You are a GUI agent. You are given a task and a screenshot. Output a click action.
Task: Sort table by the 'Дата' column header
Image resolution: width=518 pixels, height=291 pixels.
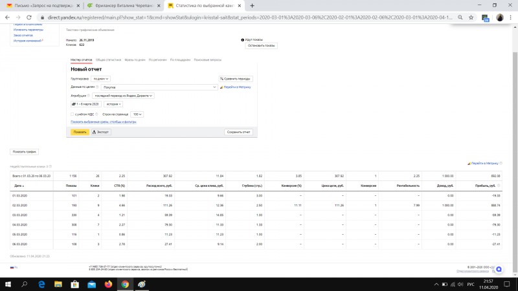pyautogui.click(x=19, y=186)
